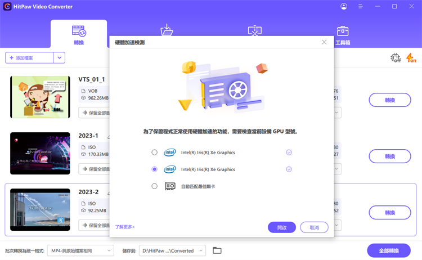Image resolution: width=422 pixels, height=260 pixels.
Task: Click the 962.26MB file size icon
Action: [83, 98]
